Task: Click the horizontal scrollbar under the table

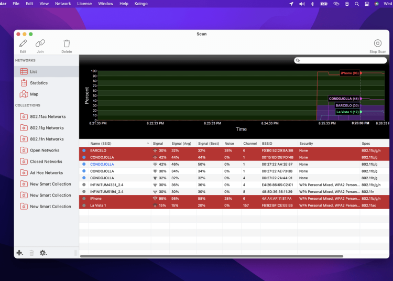Action: pyautogui.click(x=210, y=256)
